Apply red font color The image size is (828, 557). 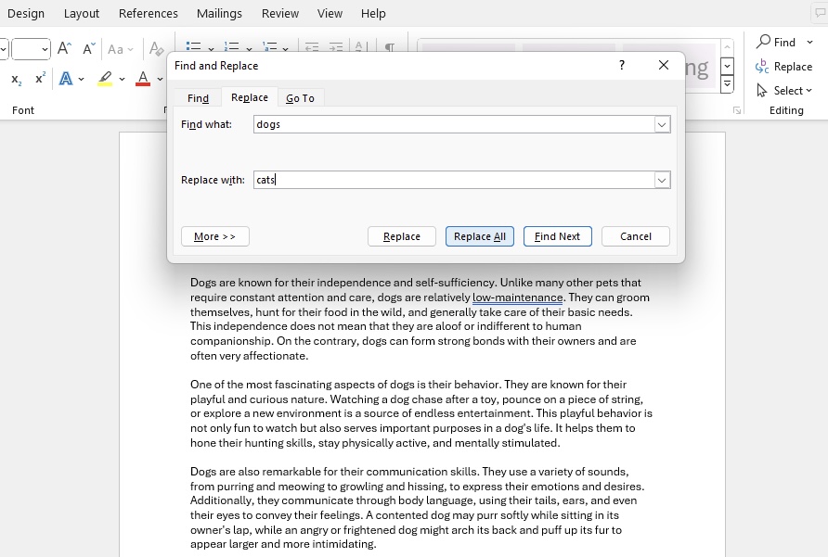[143, 79]
